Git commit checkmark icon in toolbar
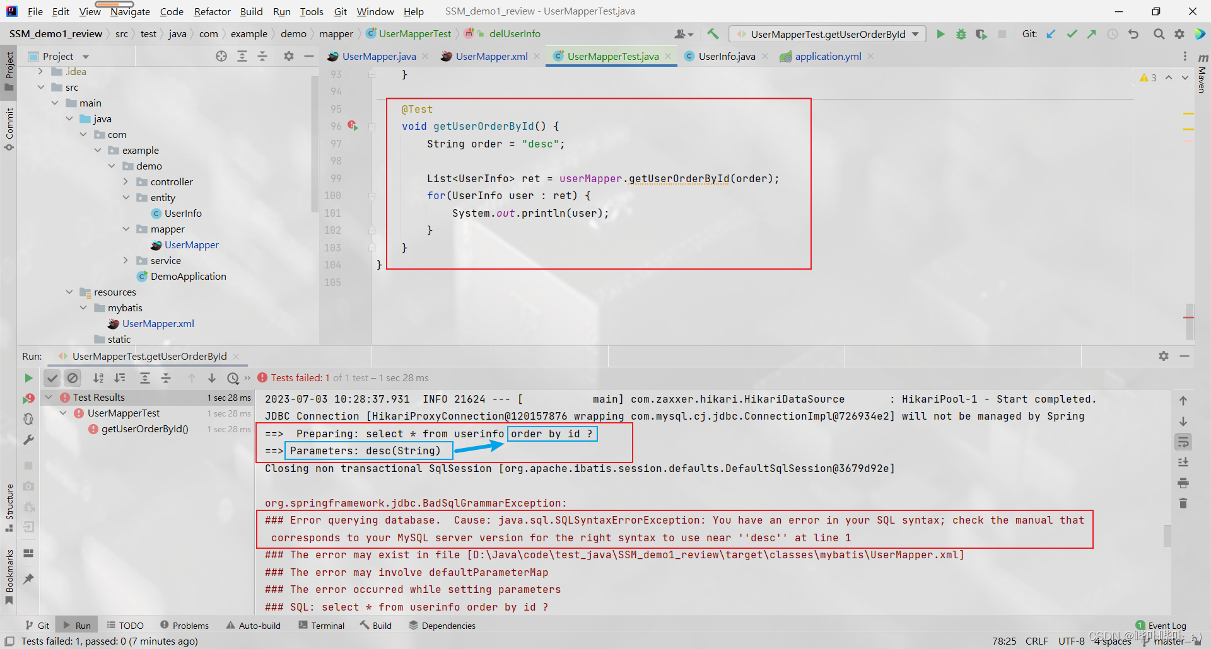 tap(1072, 34)
